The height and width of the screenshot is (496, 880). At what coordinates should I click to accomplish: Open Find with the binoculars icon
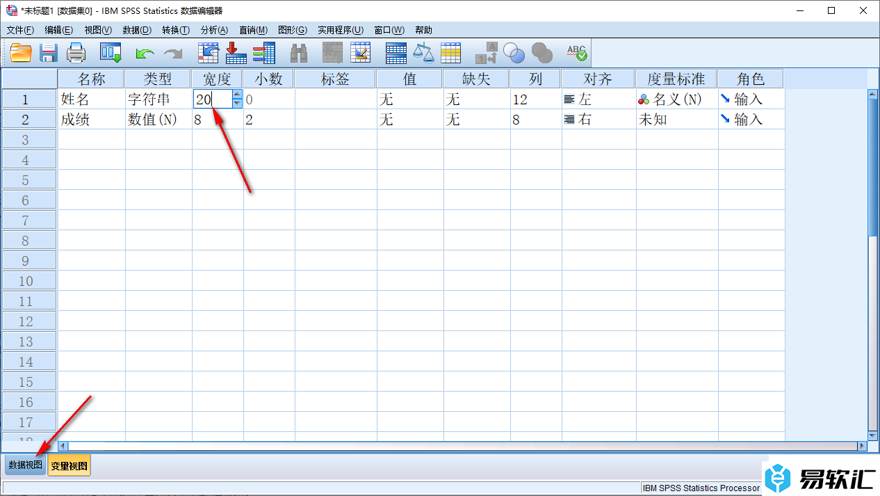point(299,53)
